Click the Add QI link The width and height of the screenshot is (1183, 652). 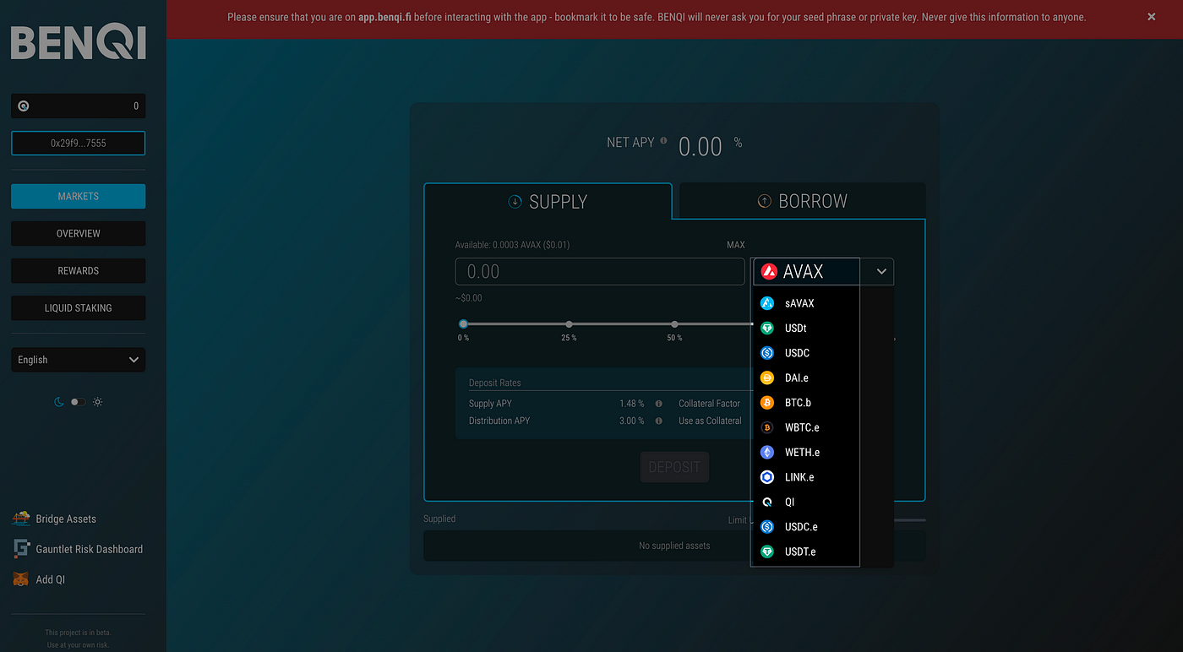pyautogui.click(x=51, y=579)
